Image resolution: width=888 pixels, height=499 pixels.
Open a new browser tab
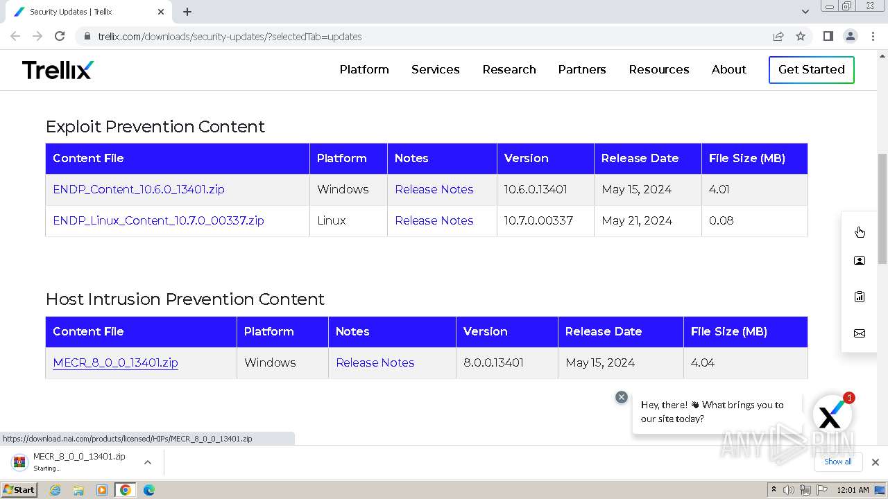click(187, 12)
